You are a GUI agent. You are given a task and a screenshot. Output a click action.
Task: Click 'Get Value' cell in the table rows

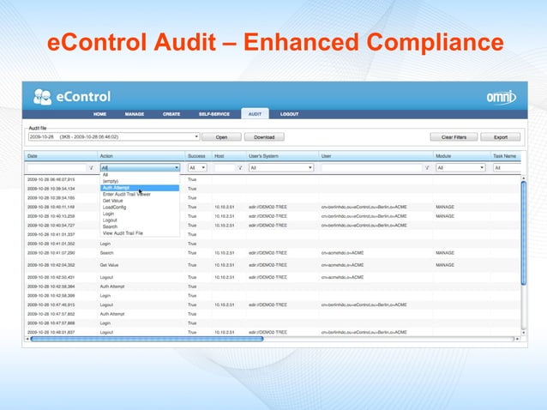click(109, 265)
